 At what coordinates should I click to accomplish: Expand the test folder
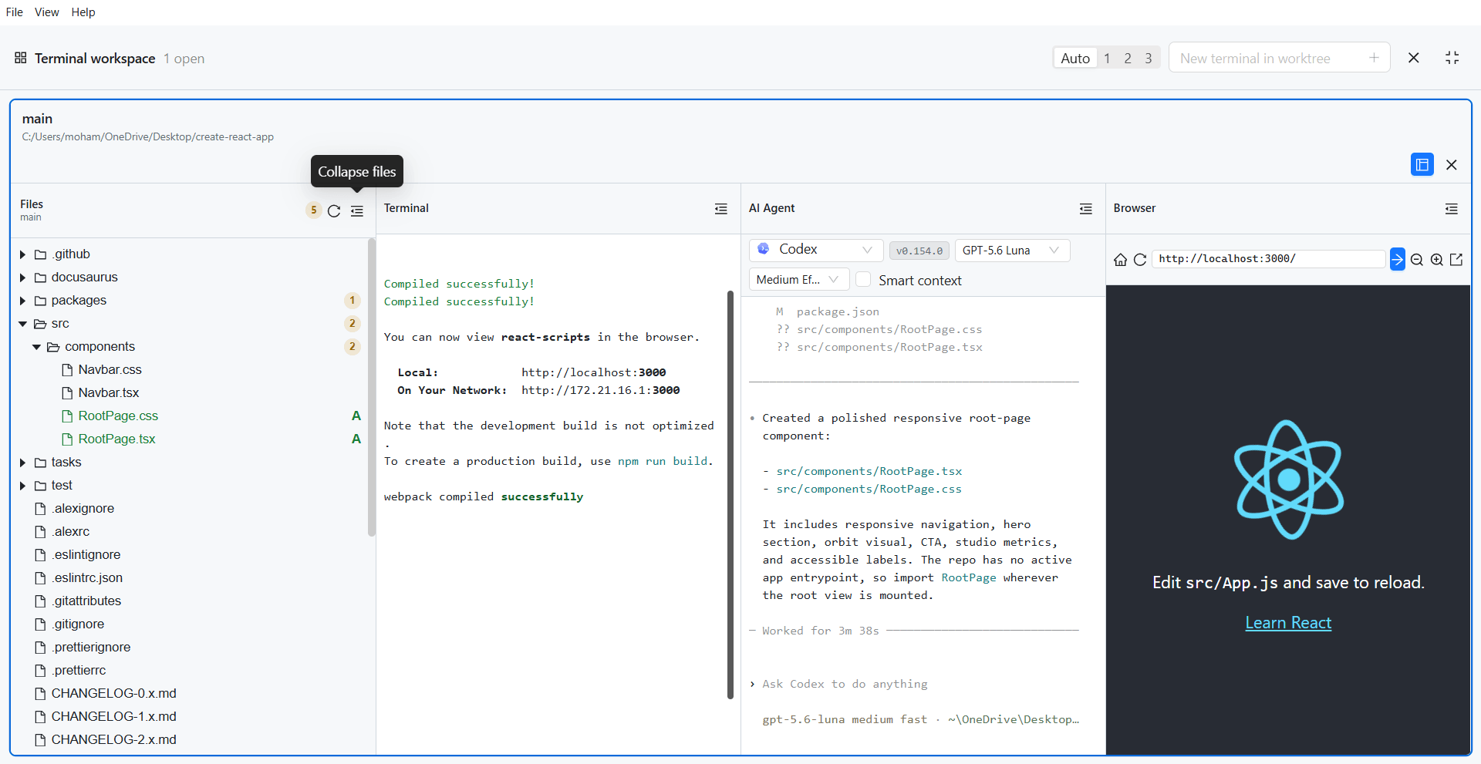pyautogui.click(x=22, y=486)
